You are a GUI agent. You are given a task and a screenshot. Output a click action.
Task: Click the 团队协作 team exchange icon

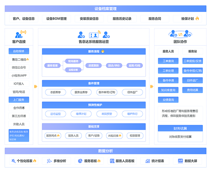180,34
